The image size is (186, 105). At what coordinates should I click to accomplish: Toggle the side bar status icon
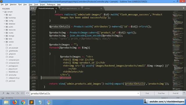click(3, 98)
